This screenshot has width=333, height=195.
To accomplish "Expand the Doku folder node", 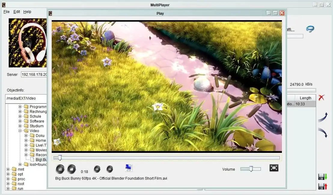I will click(26, 135).
